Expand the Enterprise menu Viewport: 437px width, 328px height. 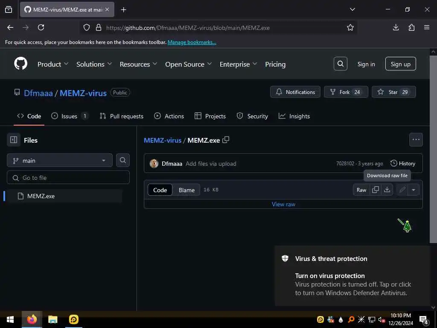click(238, 64)
